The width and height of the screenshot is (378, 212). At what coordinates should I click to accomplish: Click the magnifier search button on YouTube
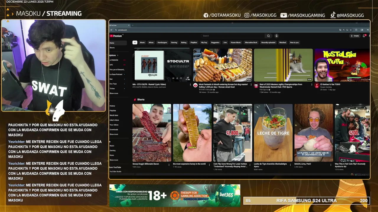click(x=268, y=36)
